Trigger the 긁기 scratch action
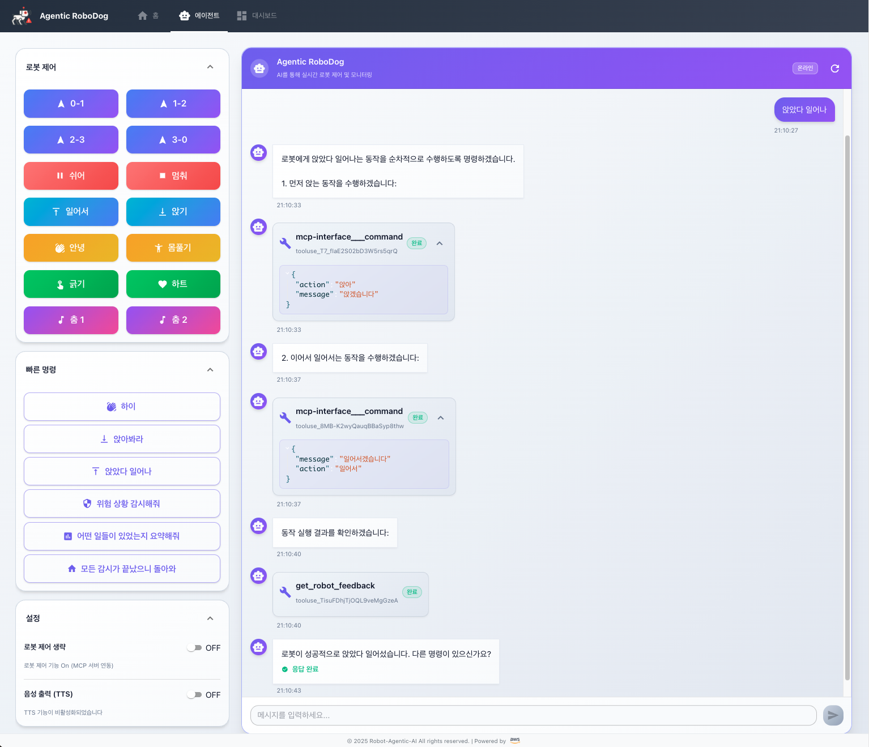869x747 pixels. (x=71, y=284)
